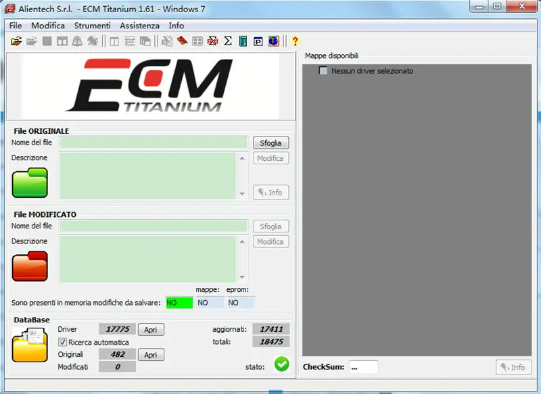
Task: Click Apri next to the Originali count
Action: [151, 355]
